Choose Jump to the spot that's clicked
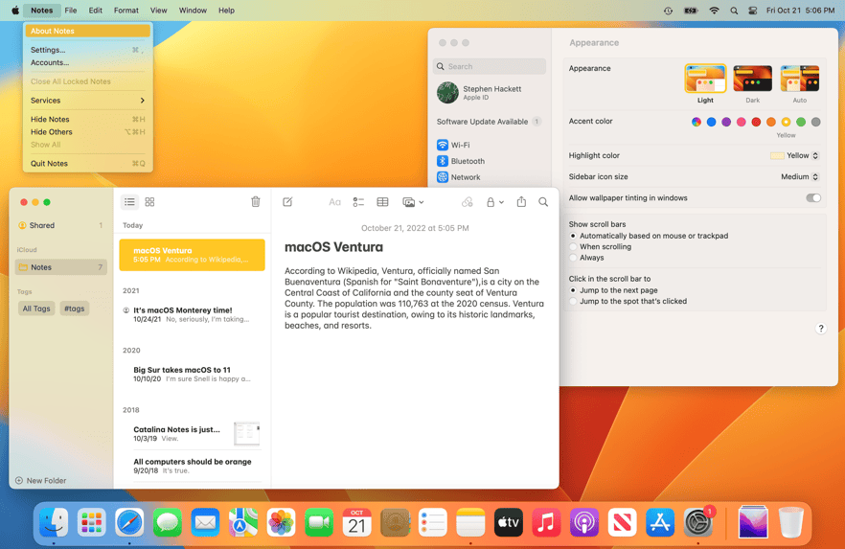The height and width of the screenshot is (549, 845). tap(573, 301)
